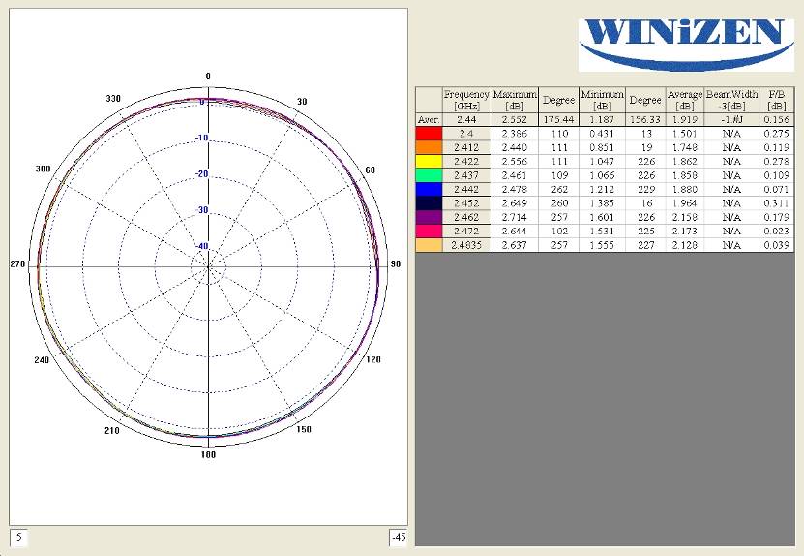Image resolution: width=804 pixels, height=556 pixels.
Task: Click the scale maximum field showing 5
Action: [x=19, y=538]
